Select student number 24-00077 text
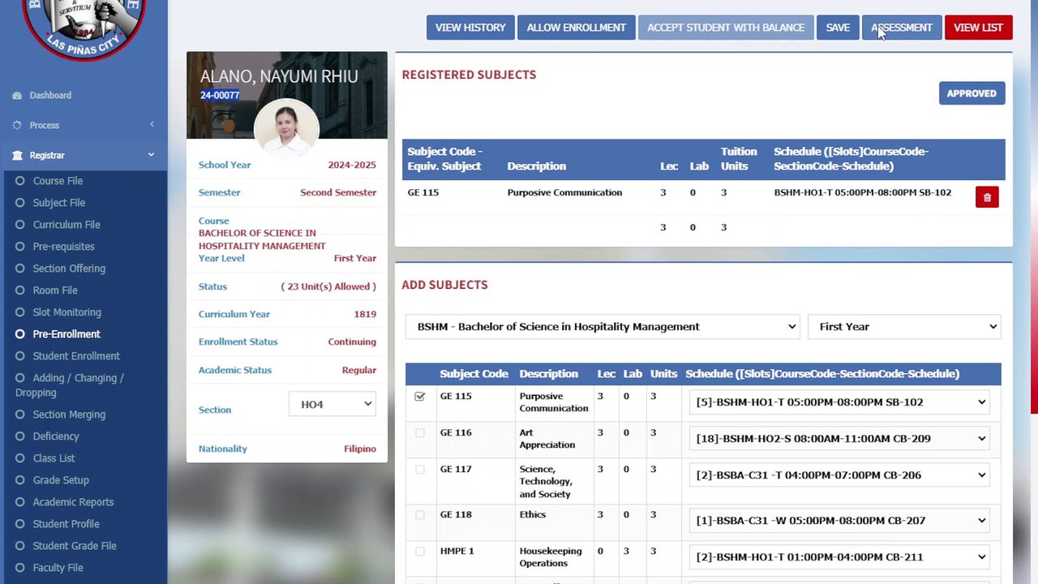The height and width of the screenshot is (584, 1038). [x=220, y=95]
